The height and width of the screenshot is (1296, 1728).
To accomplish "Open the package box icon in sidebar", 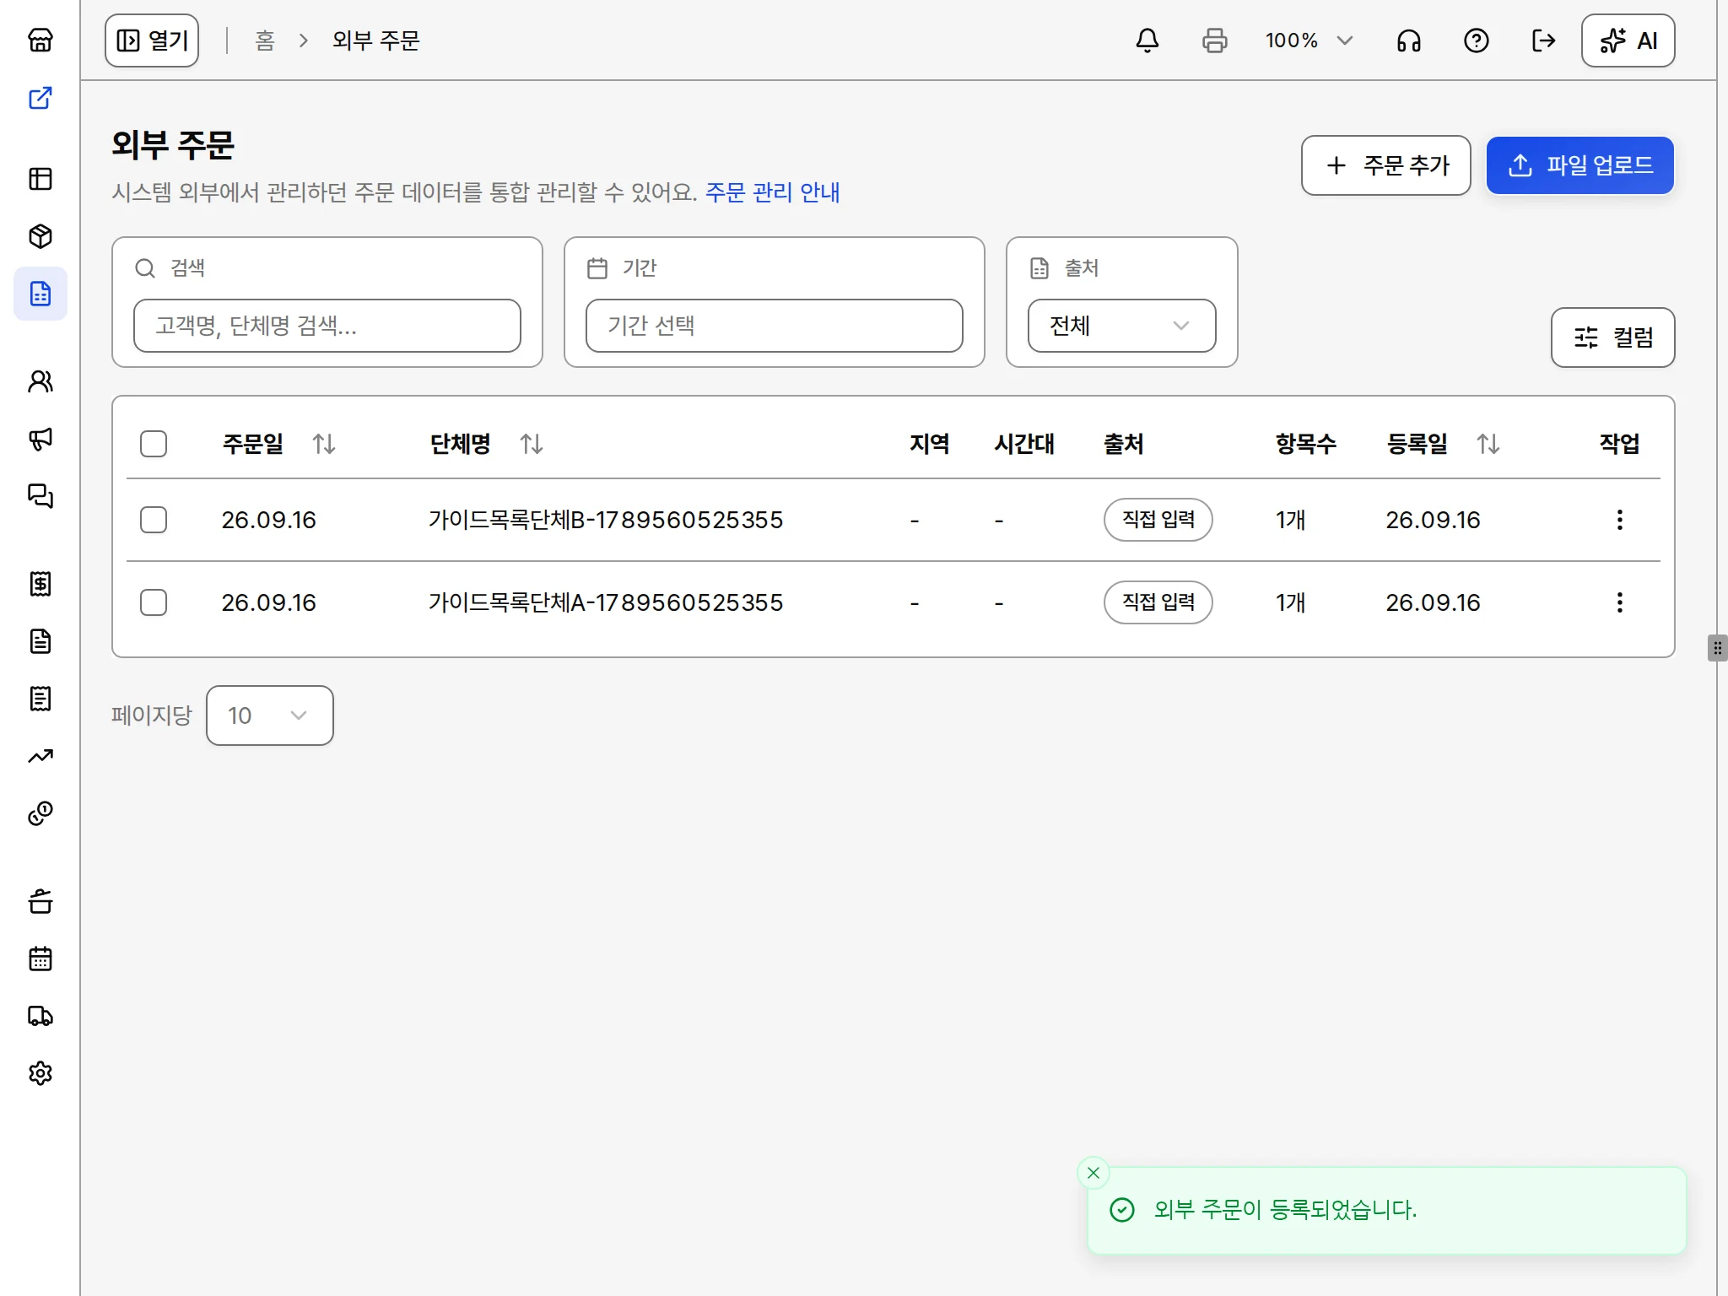I will [40, 236].
